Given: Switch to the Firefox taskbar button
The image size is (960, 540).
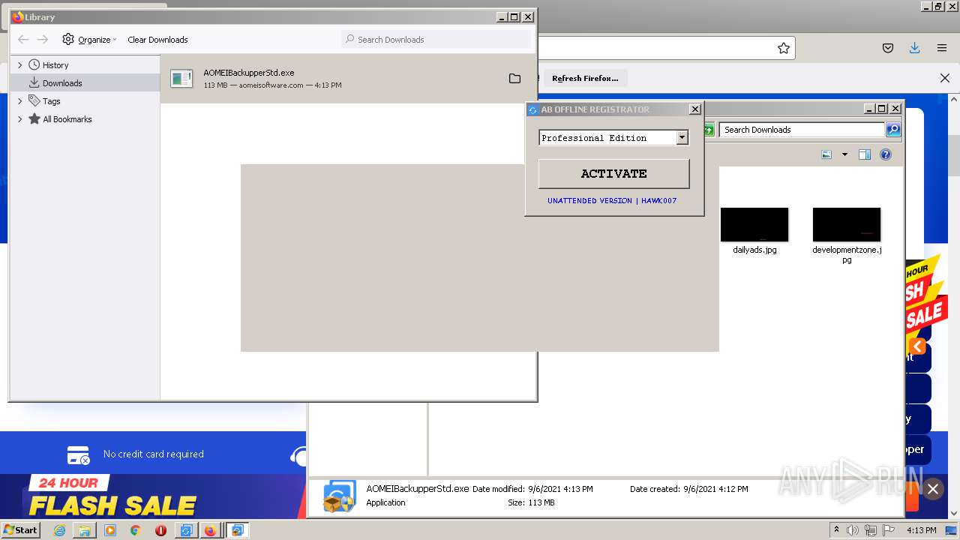Looking at the screenshot, I should pos(211,530).
